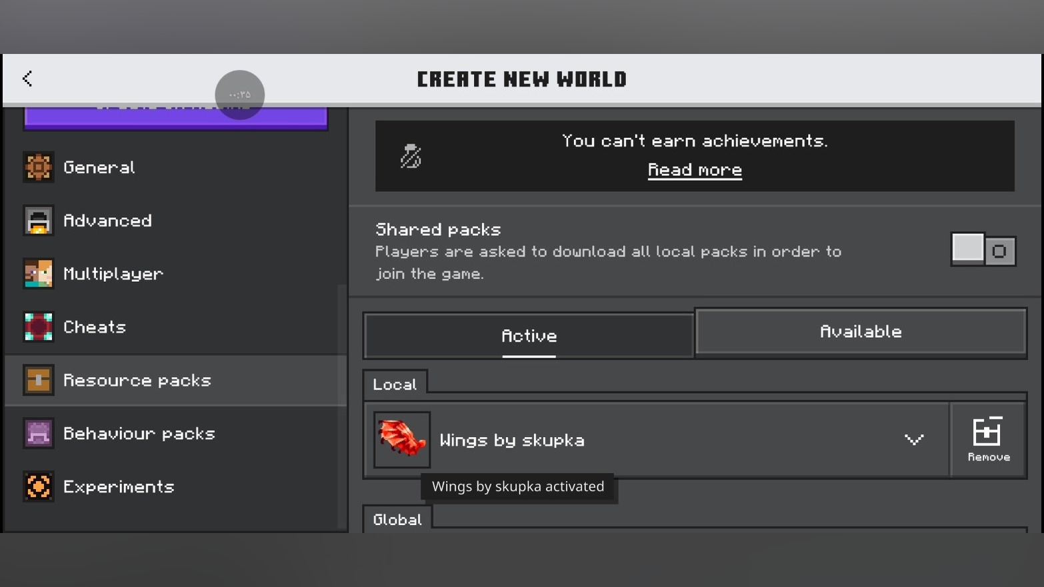Open the Advanced settings section

(x=175, y=221)
